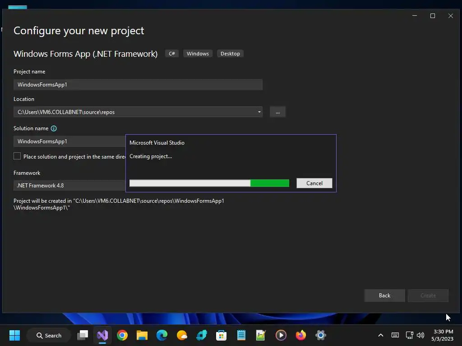Maximize the Visual Studio dialog window

click(433, 16)
